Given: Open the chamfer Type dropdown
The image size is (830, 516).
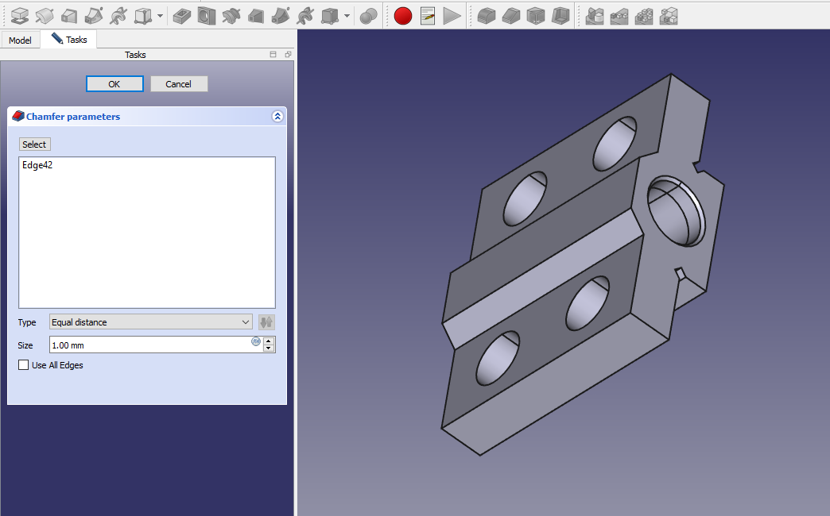Looking at the screenshot, I should tap(150, 322).
